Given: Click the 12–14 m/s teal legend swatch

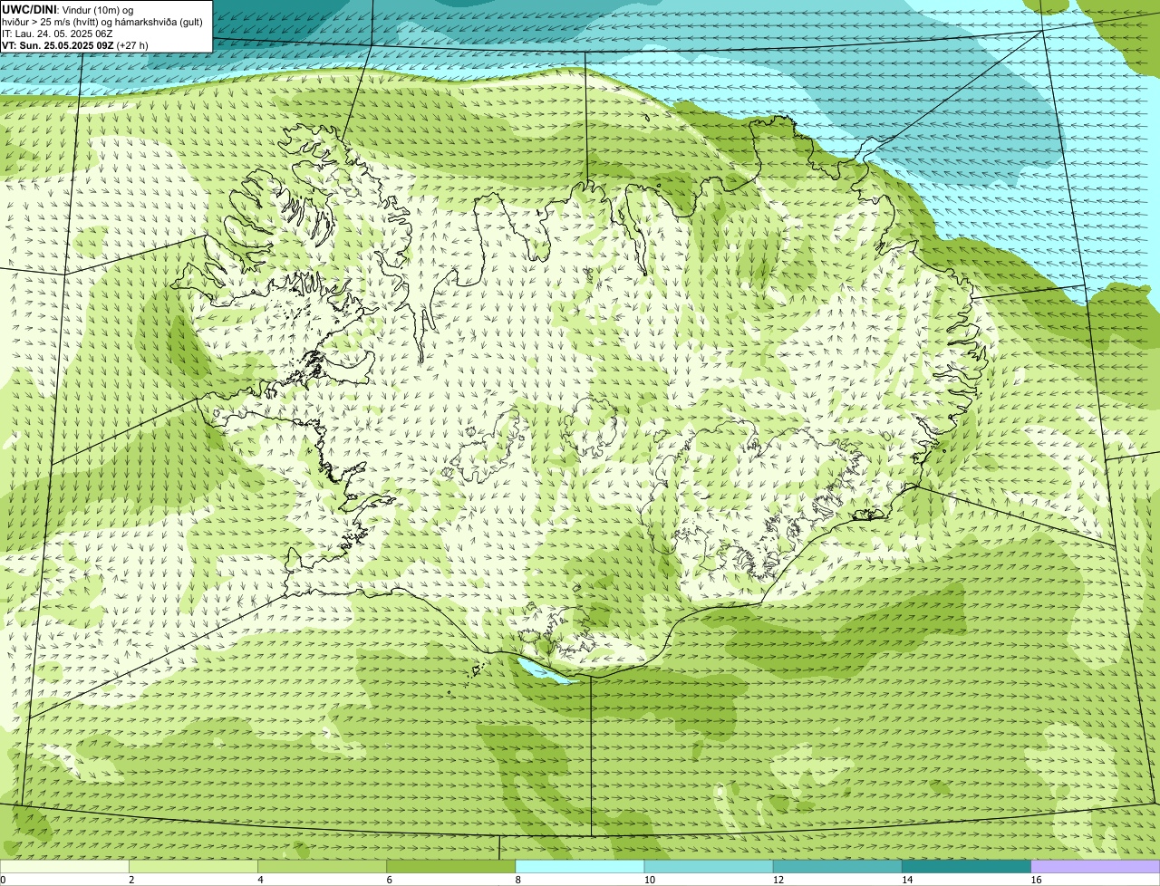Looking at the screenshot, I should click(838, 867).
